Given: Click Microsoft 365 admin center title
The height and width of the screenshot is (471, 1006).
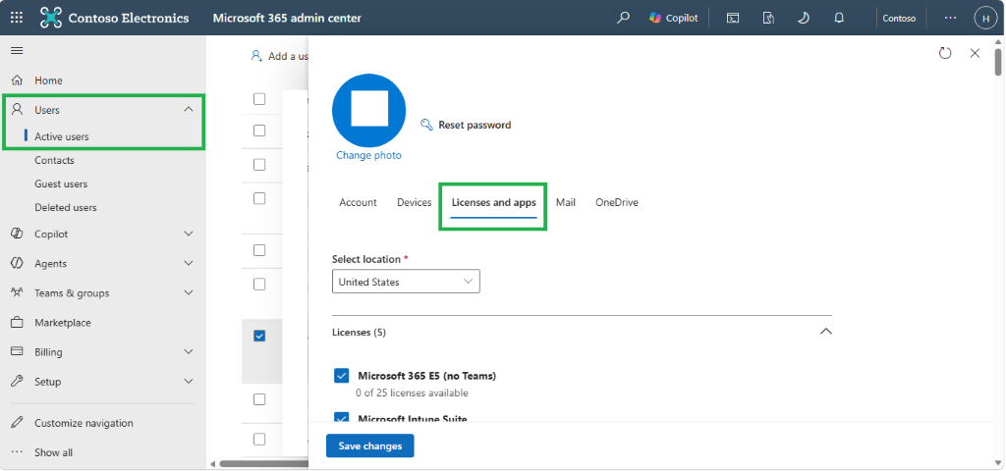Looking at the screenshot, I should 287,18.
